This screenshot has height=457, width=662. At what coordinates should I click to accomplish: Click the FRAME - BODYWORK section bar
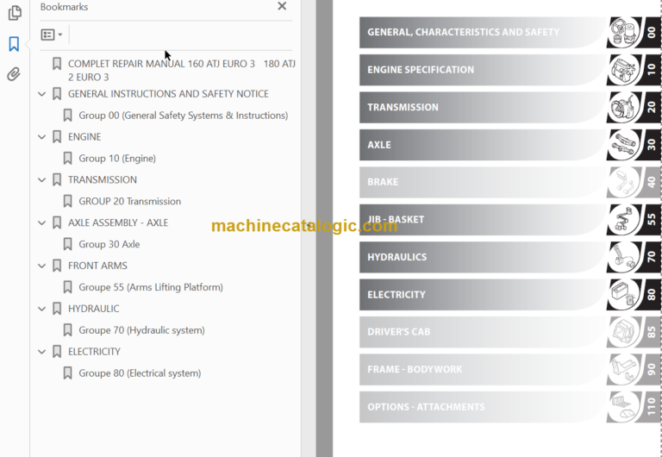click(483, 370)
